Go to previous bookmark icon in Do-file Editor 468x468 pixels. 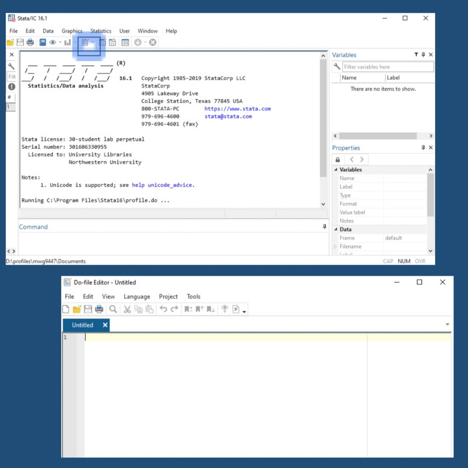click(200, 309)
